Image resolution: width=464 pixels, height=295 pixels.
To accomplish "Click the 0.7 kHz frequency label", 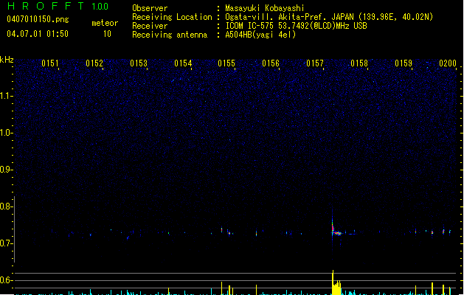I will 6,243.
